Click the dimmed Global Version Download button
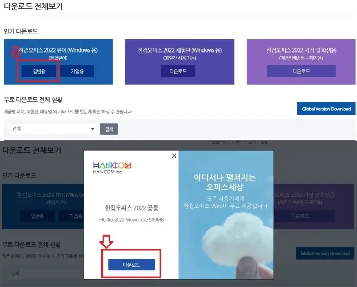Image resolution: width=357 pixels, height=287 pixels. [325, 253]
